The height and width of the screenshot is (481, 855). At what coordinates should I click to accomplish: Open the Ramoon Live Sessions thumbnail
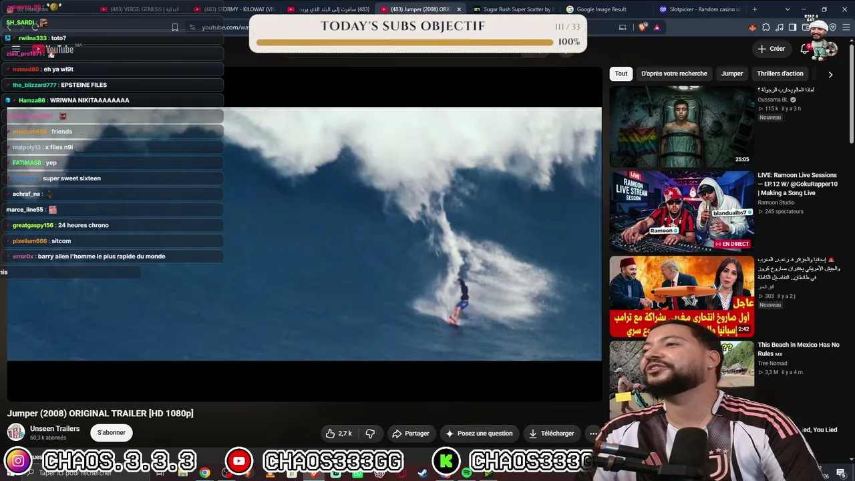pos(681,211)
